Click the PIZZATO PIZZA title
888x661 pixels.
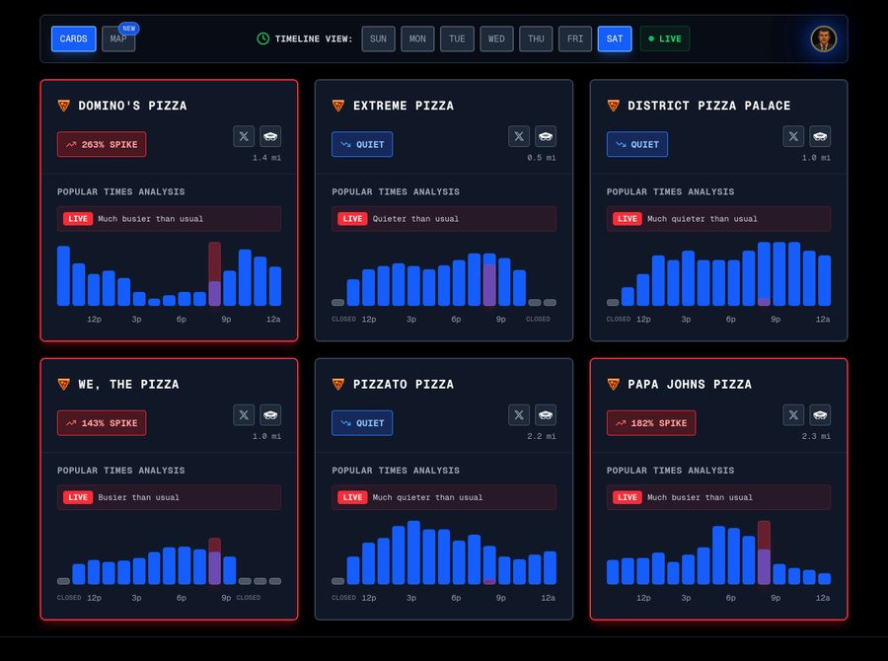(404, 384)
